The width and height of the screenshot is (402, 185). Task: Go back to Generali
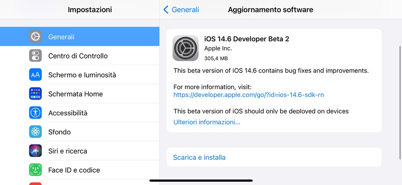click(181, 10)
